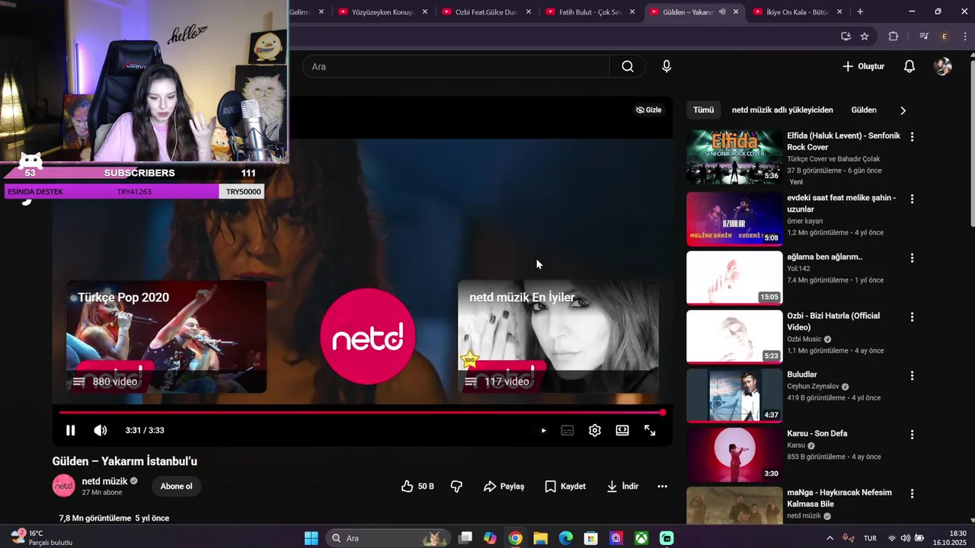The image size is (975, 548).
Task: Open the netd müzik En İyiler playlist card
Action: [x=558, y=336]
